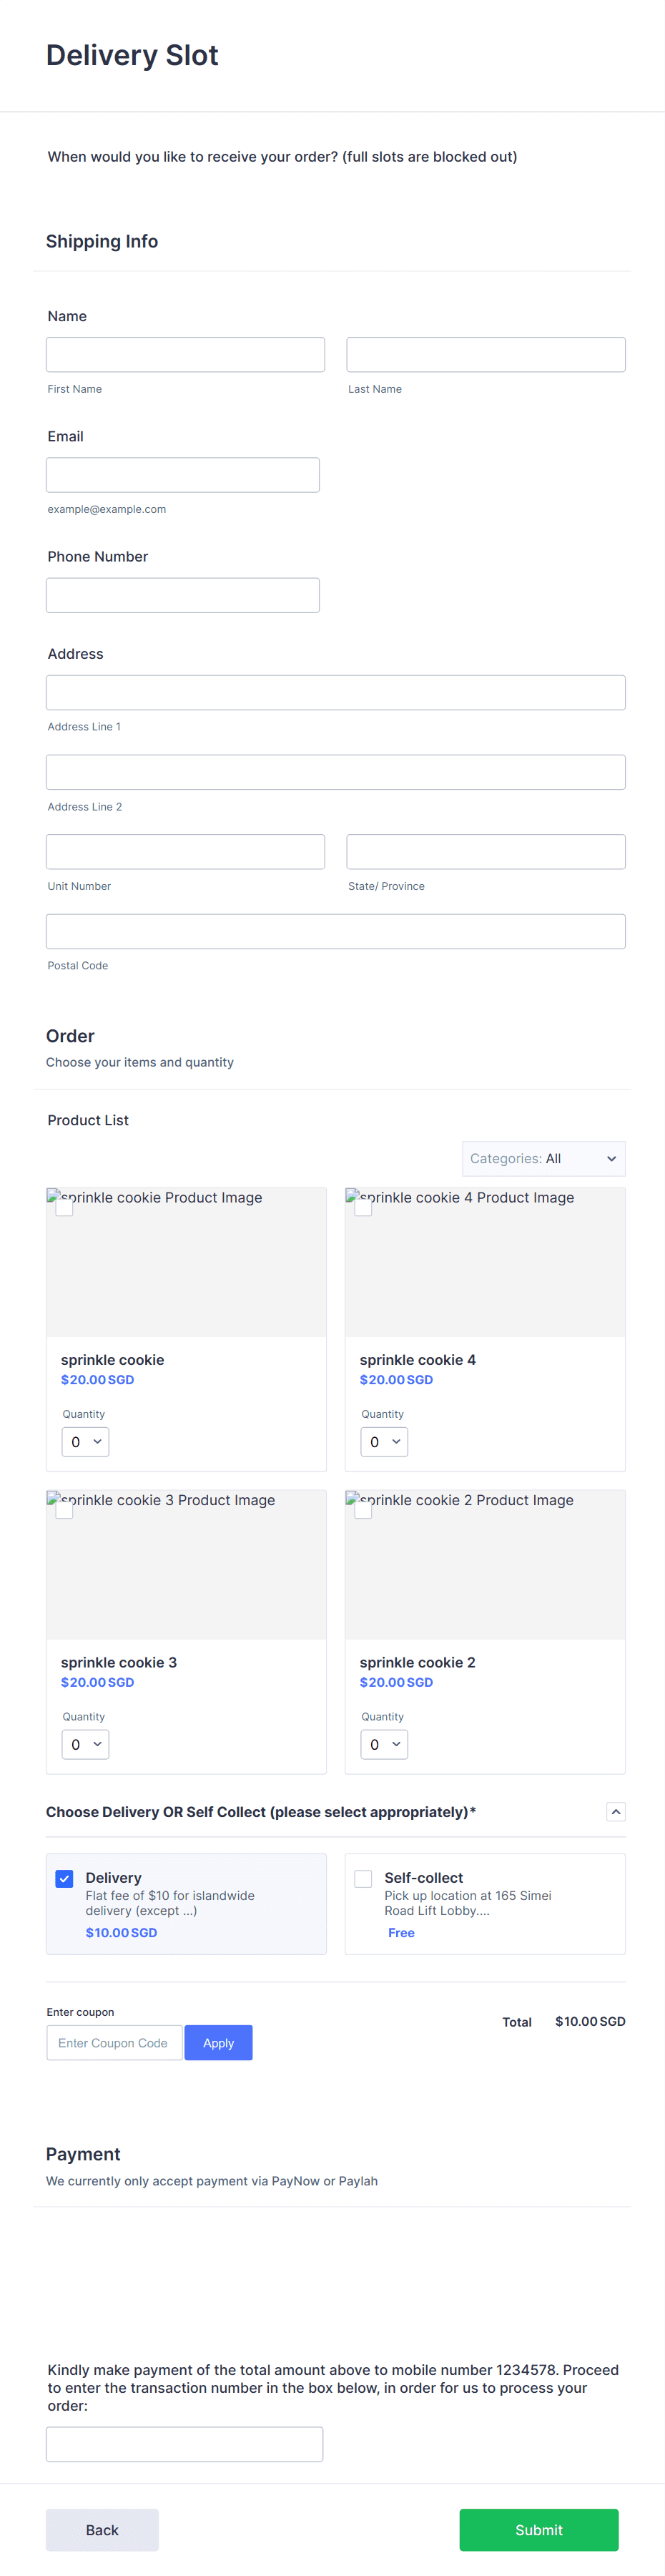Click the First Name input field
Screen dimensions: 665x2576
[x=185, y=354]
